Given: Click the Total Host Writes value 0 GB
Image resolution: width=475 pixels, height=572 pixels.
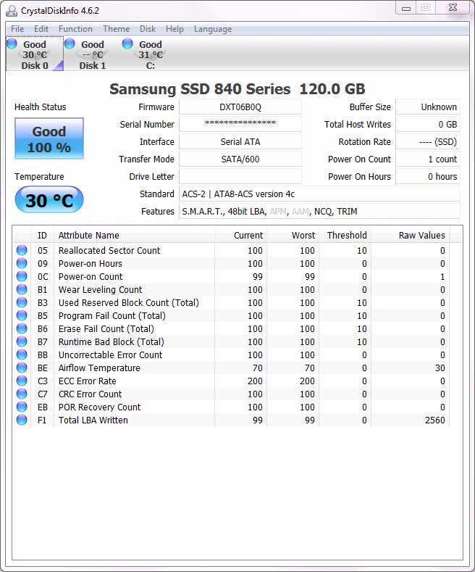Looking at the screenshot, I should [x=428, y=124].
